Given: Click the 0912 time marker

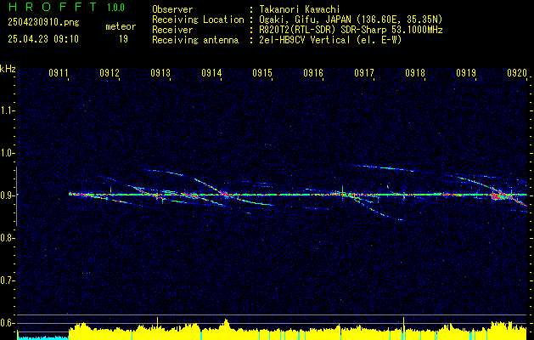Looking at the screenshot, I should tap(110, 72).
